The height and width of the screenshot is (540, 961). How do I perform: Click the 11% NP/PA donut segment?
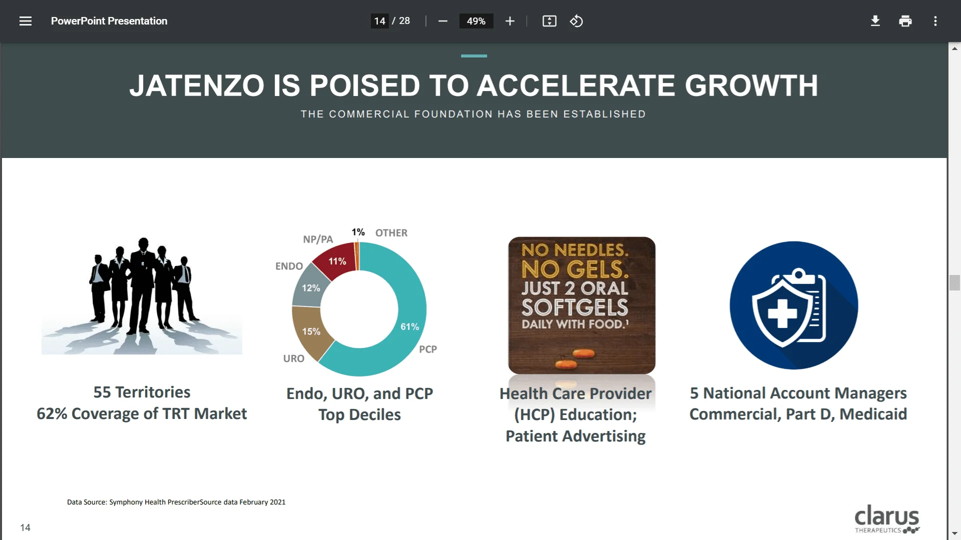point(337,261)
